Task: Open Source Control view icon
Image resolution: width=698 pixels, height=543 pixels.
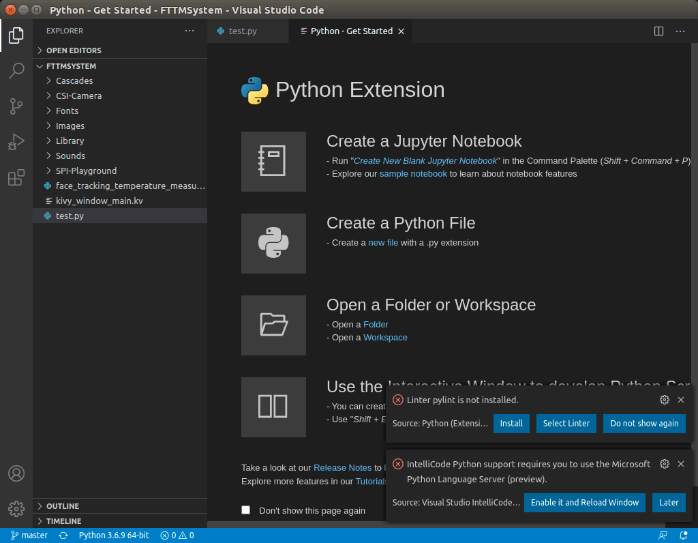Action: click(x=16, y=106)
